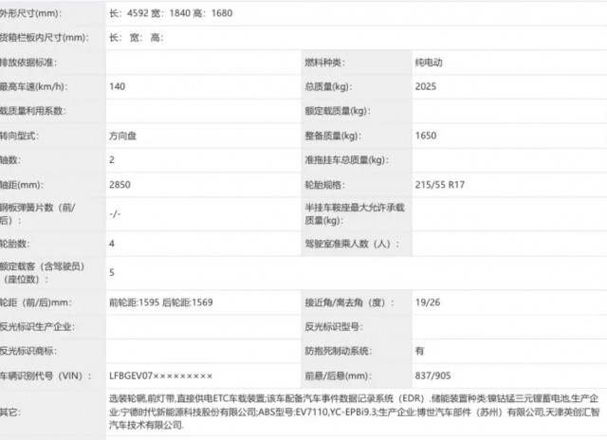Select steering type value 方向盘

pyautogui.click(x=122, y=136)
